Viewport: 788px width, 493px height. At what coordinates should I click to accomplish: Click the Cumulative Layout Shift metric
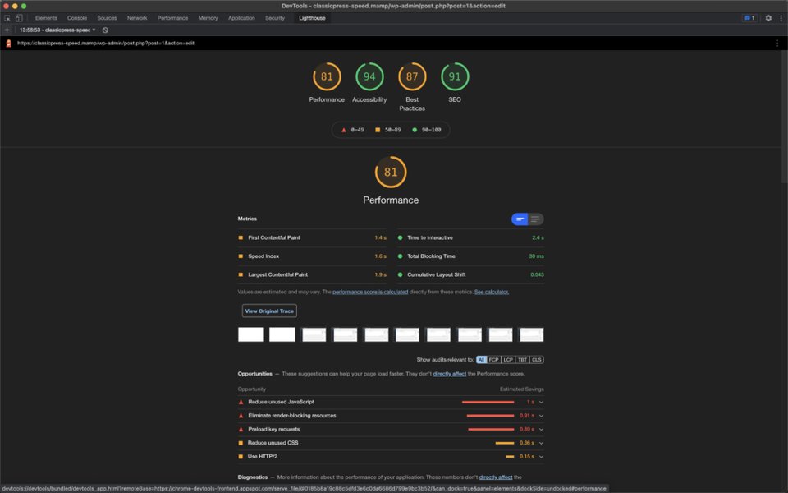pos(470,275)
